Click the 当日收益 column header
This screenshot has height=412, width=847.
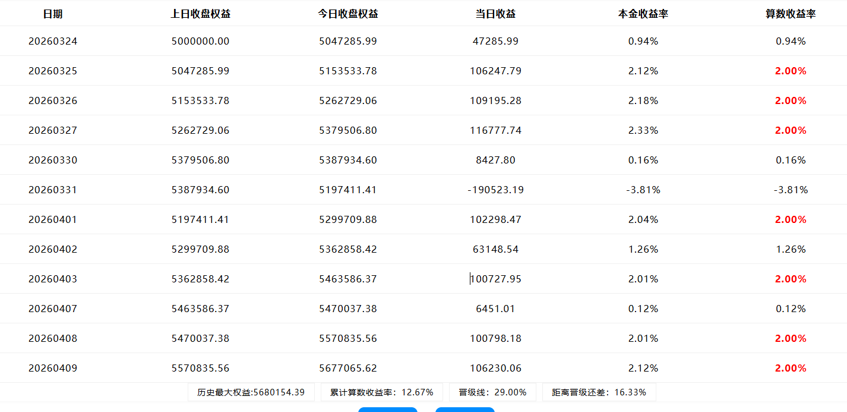pyautogui.click(x=495, y=14)
